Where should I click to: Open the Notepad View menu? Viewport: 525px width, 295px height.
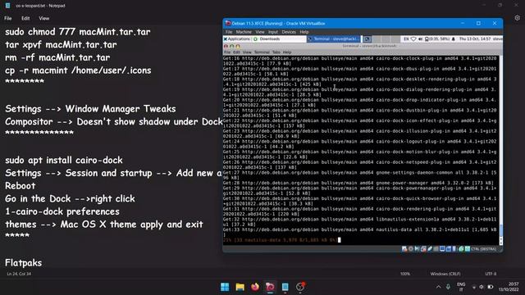tap(43, 18)
